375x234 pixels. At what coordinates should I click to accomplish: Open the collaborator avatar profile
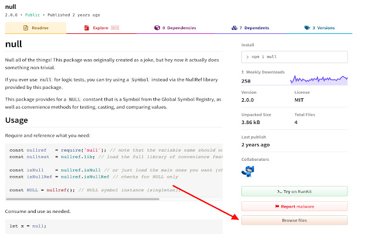[x=248, y=171]
